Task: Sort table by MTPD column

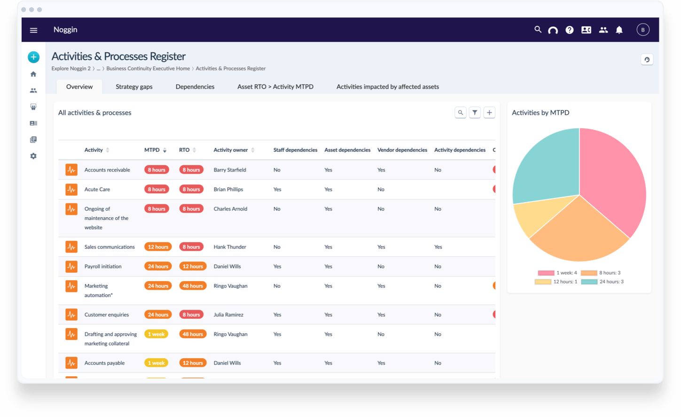Action: click(x=164, y=150)
